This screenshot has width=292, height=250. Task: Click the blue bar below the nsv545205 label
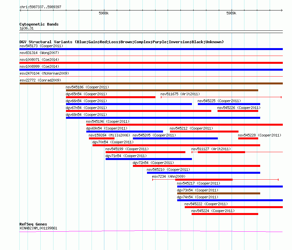(175, 138)
